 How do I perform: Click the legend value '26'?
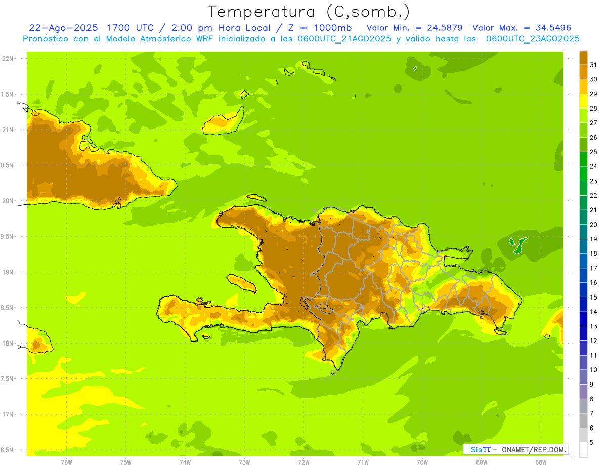click(594, 137)
